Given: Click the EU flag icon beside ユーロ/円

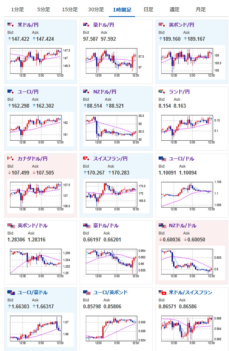Looking at the screenshot, I should (x=10, y=91).
